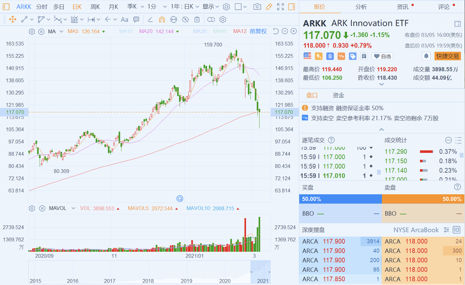The width and height of the screenshot is (465, 285).
Task: Open the MAVOL indicator settings gear
Action: pyautogui.click(x=32, y=208)
